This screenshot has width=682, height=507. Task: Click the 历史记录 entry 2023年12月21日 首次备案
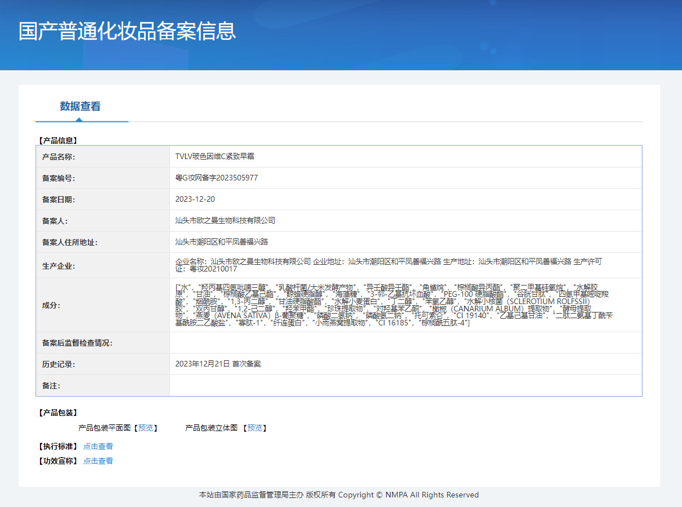(x=218, y=364)
